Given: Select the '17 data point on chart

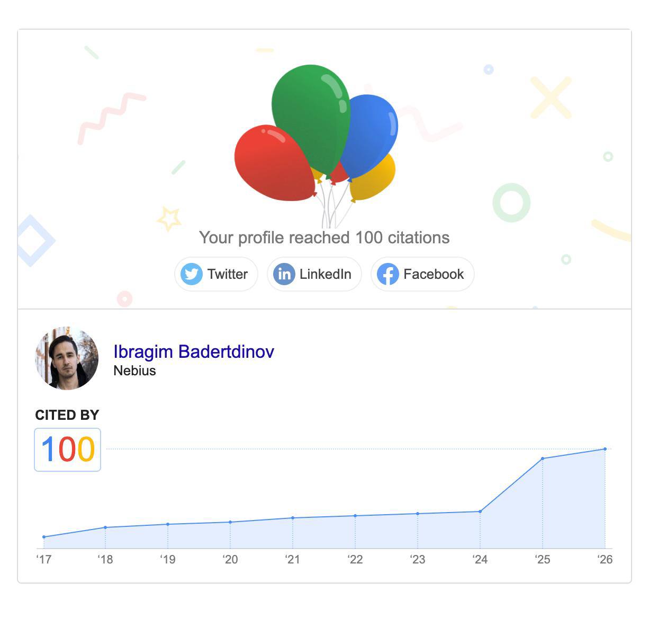Looking at the screenshot, I should (x=44, y=537).
